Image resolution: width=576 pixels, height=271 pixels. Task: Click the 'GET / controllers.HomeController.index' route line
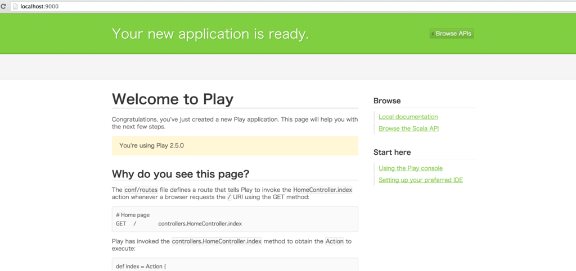178,223
